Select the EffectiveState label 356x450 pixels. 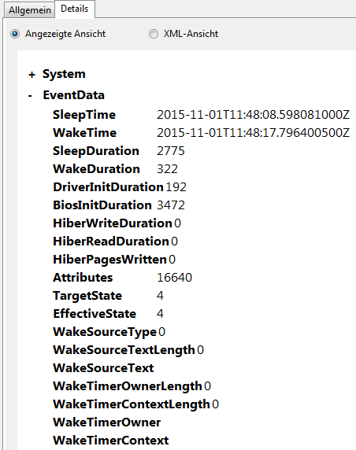click(95, 314)
